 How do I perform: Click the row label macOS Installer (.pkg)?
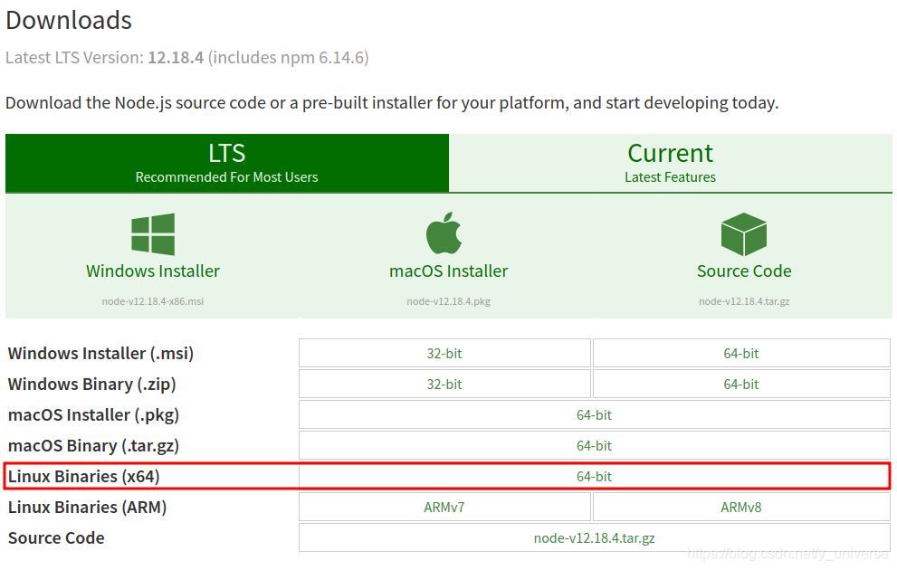point(93,415)
